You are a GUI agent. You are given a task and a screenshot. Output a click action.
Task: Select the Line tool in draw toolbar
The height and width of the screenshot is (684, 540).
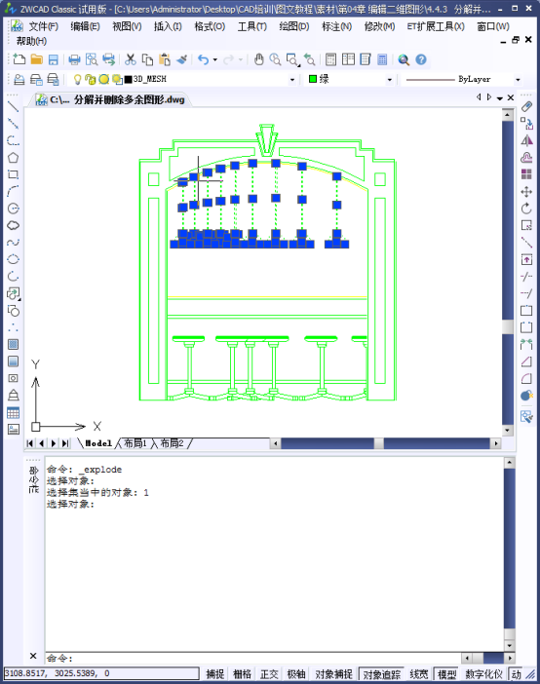coord(13,106)
